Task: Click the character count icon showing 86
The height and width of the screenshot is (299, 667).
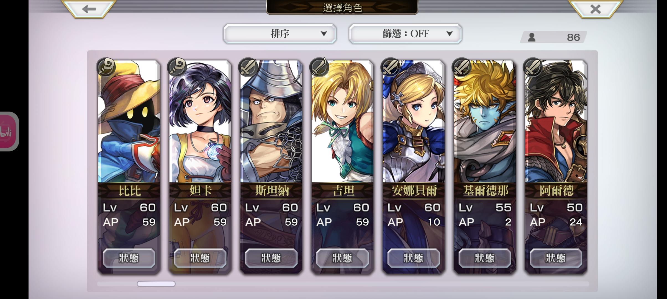Action: 532,37
